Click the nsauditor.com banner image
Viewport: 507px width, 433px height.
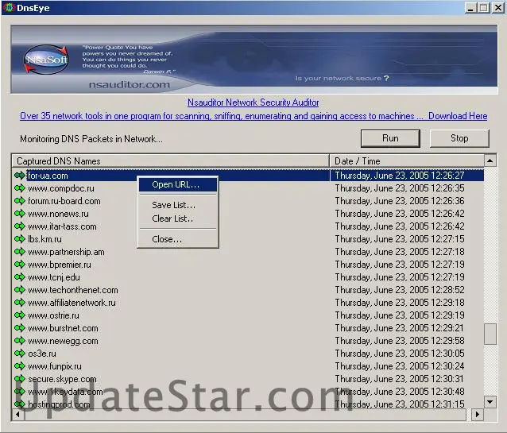[253, 60]
